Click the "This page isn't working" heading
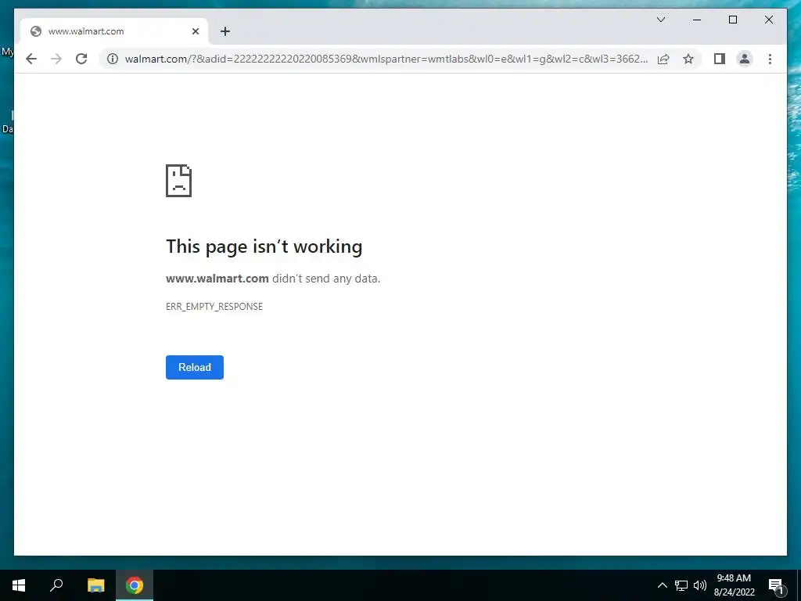The height and width of the screenshot is (601, 801). click(264, 247)
